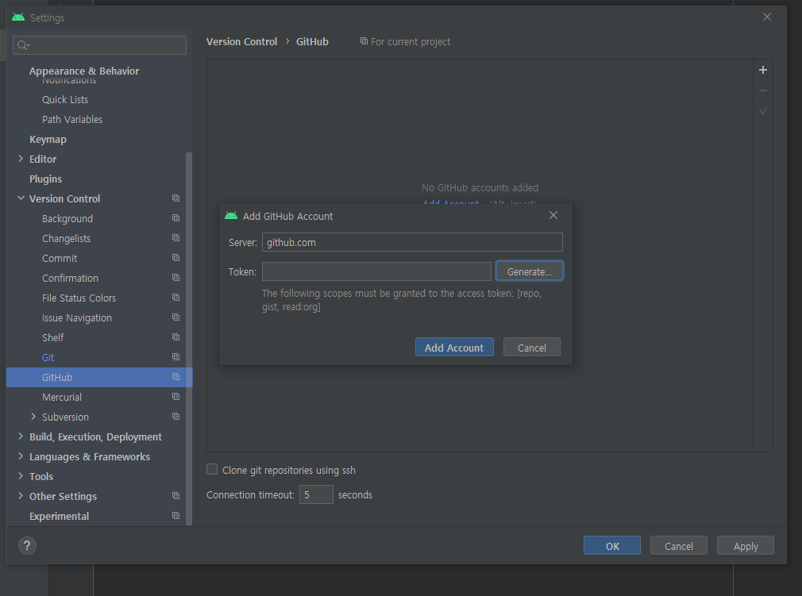Focus the settings search field

pyautogui.click(x=100, y=45)
